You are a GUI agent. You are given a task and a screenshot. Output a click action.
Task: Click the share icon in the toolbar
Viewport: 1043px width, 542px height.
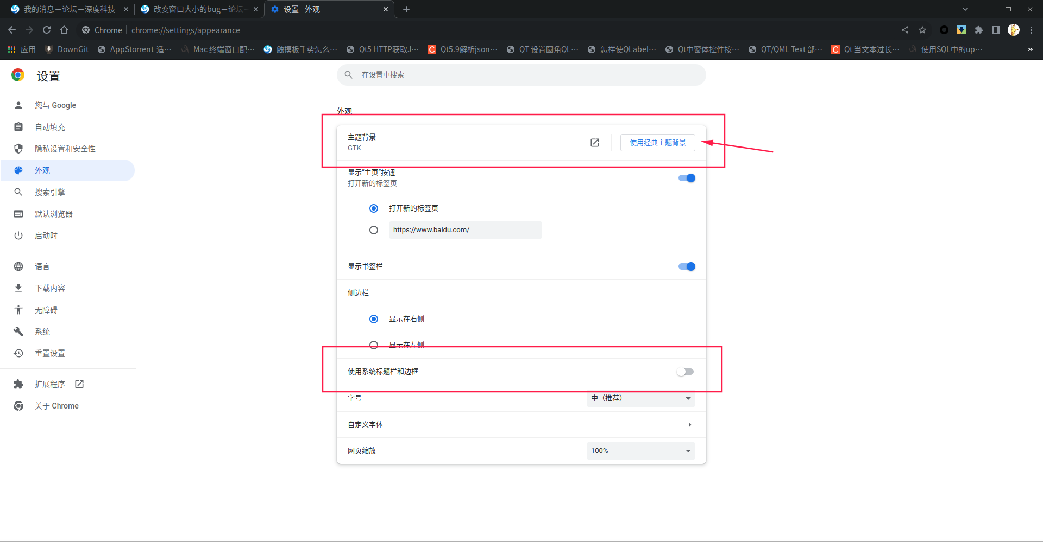coord(904,30)
